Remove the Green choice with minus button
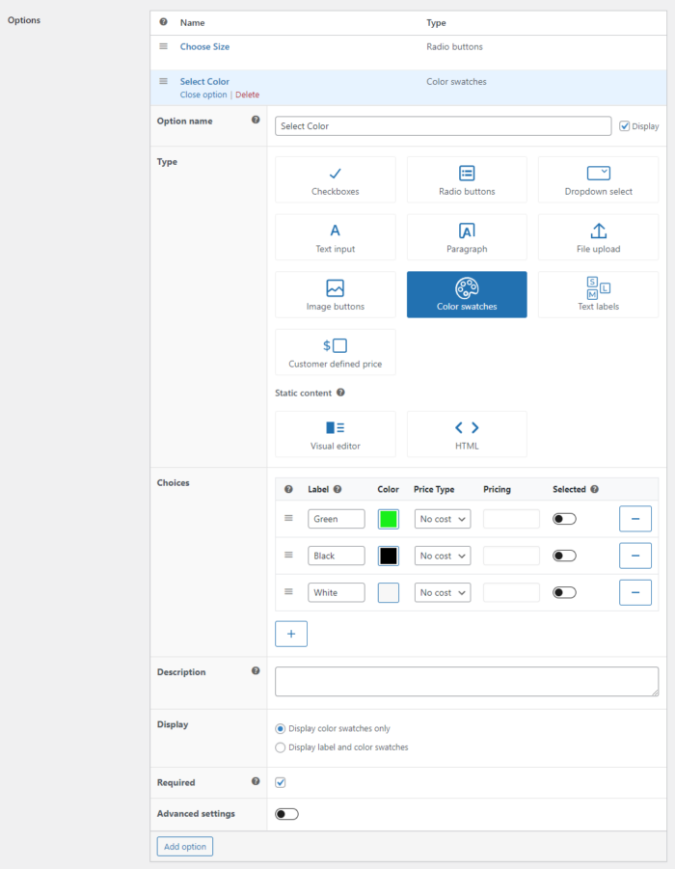Image resolution: width=675 pixels, height=869 pixels. point(635,519)
